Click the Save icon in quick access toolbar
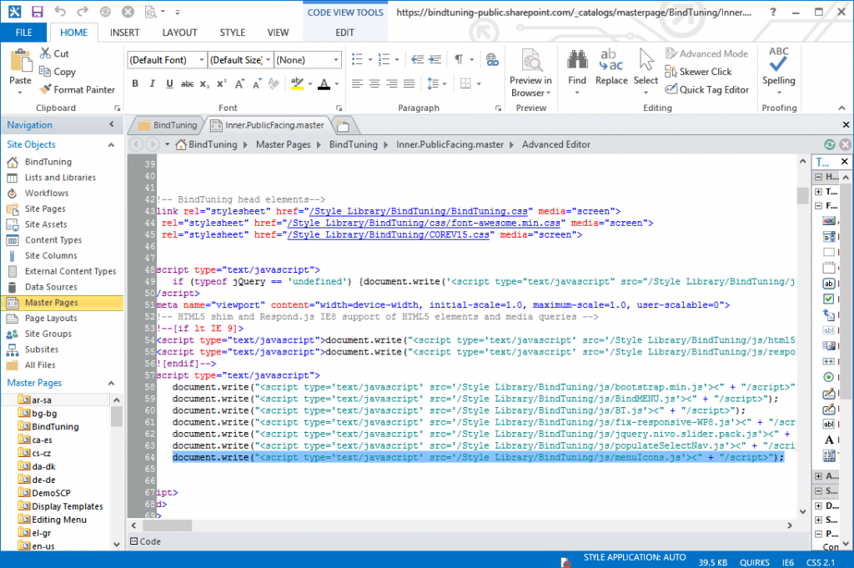Image resolution: width=854 pixels, height=568 pixels. [38, 12]
